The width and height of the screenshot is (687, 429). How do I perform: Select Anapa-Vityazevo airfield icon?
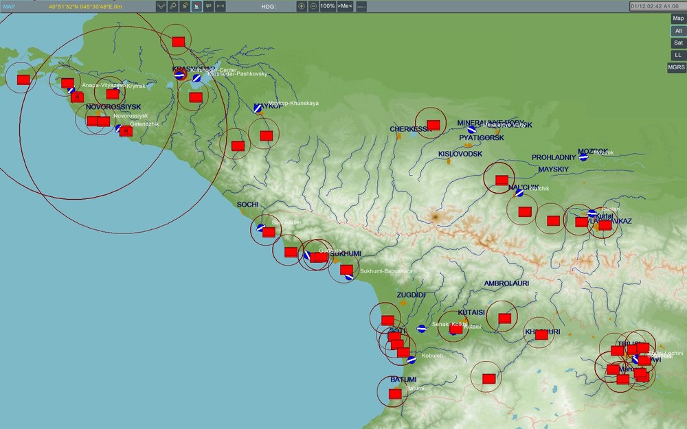tap(71, 90)
